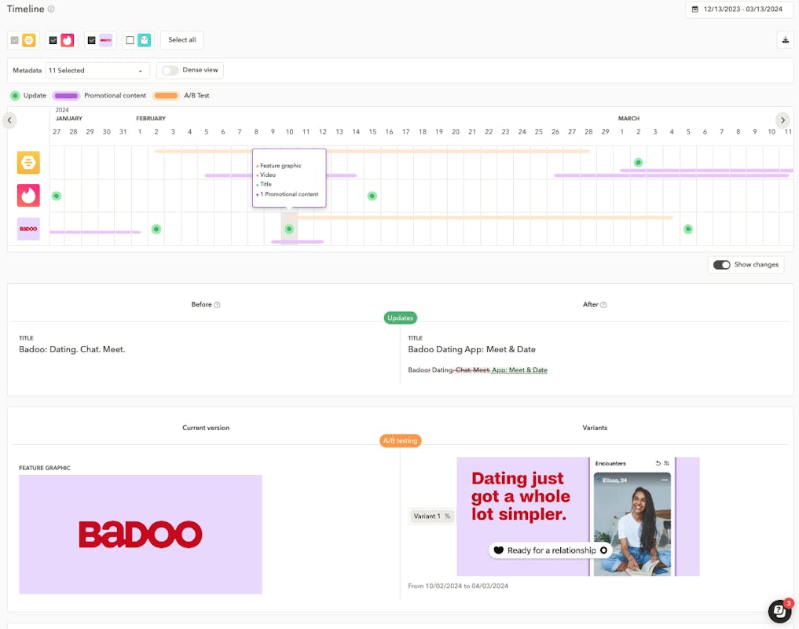Go to next timeline period arrow
This screenshot has height=629, width=799.
(783, 120)
